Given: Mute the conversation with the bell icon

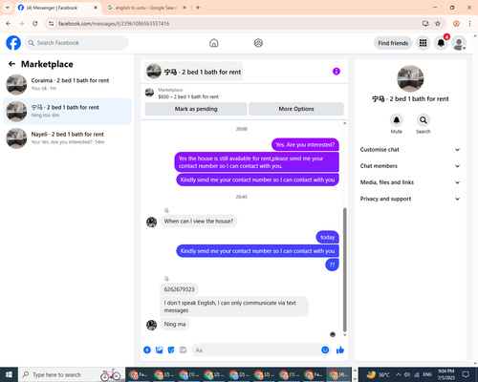Looking at the screenshot, I should [397, 120].
